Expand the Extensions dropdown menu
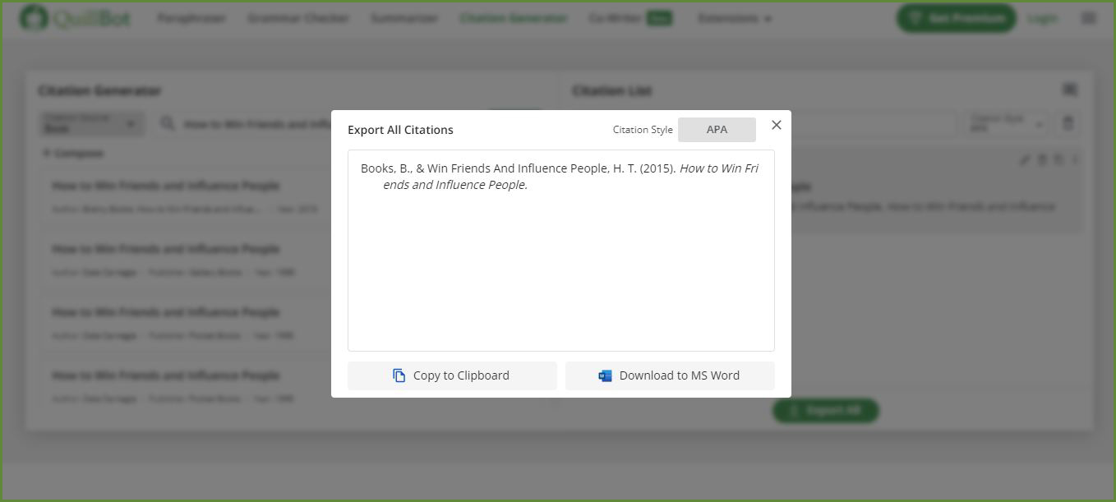The width and height of the screenshot is (1116, 502). click(x=735, y=18)
